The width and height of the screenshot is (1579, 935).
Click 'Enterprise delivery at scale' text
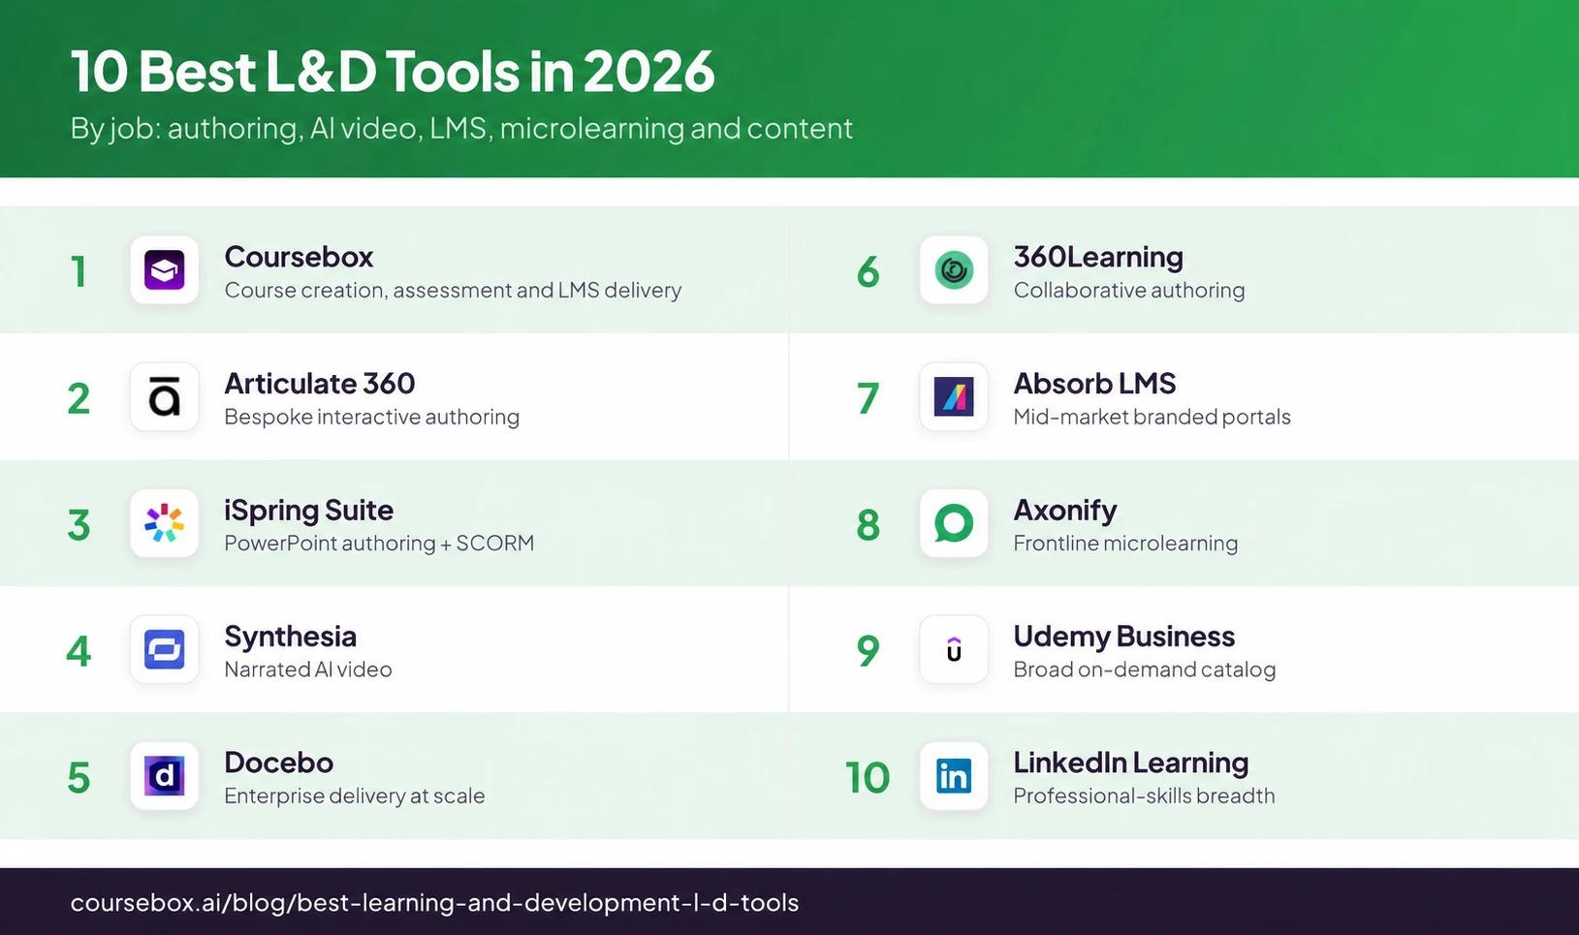pos(355,795)
